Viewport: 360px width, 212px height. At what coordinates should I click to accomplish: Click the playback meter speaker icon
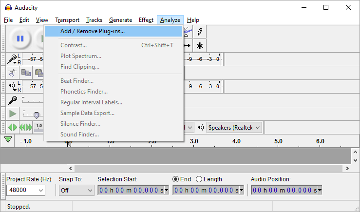(12, 86)
